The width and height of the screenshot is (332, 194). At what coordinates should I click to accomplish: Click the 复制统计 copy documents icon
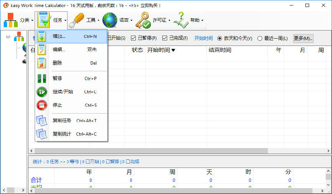(x=41, y=134)
